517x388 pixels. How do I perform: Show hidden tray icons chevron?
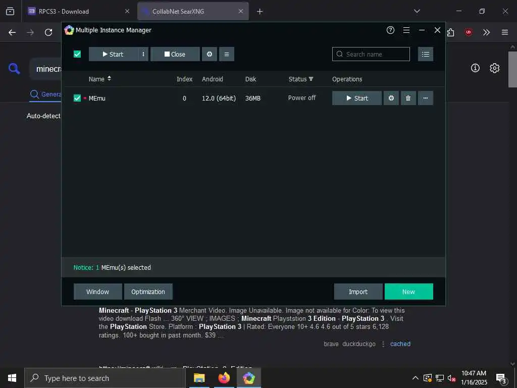coord(416,378)
